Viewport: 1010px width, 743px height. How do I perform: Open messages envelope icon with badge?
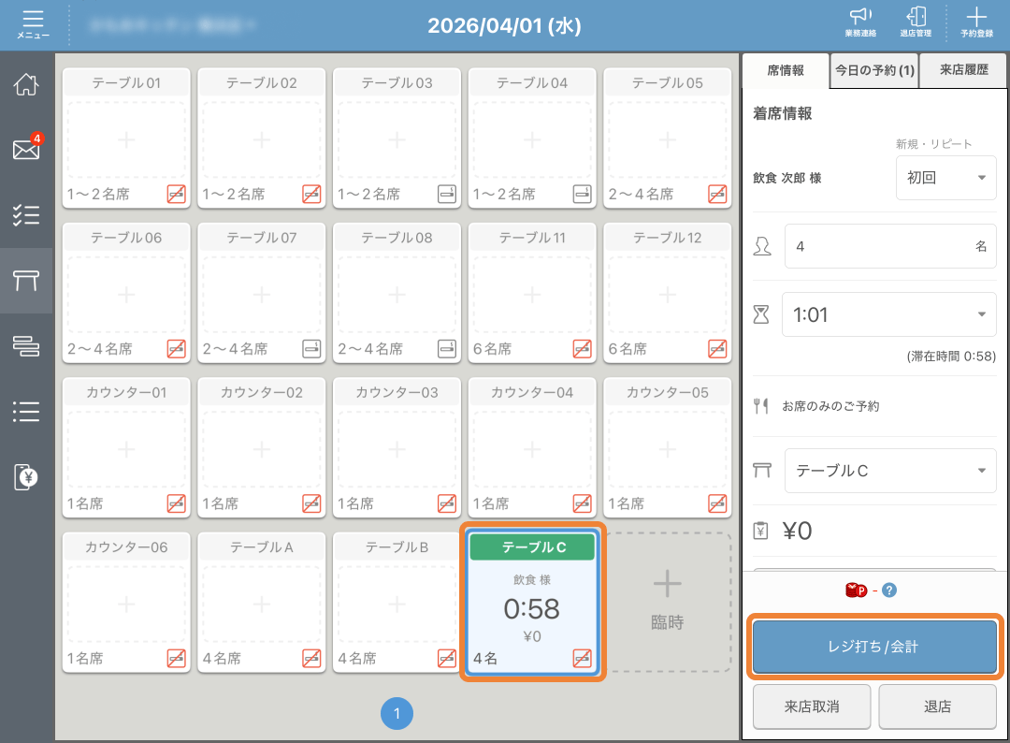(x=26, y=150)
